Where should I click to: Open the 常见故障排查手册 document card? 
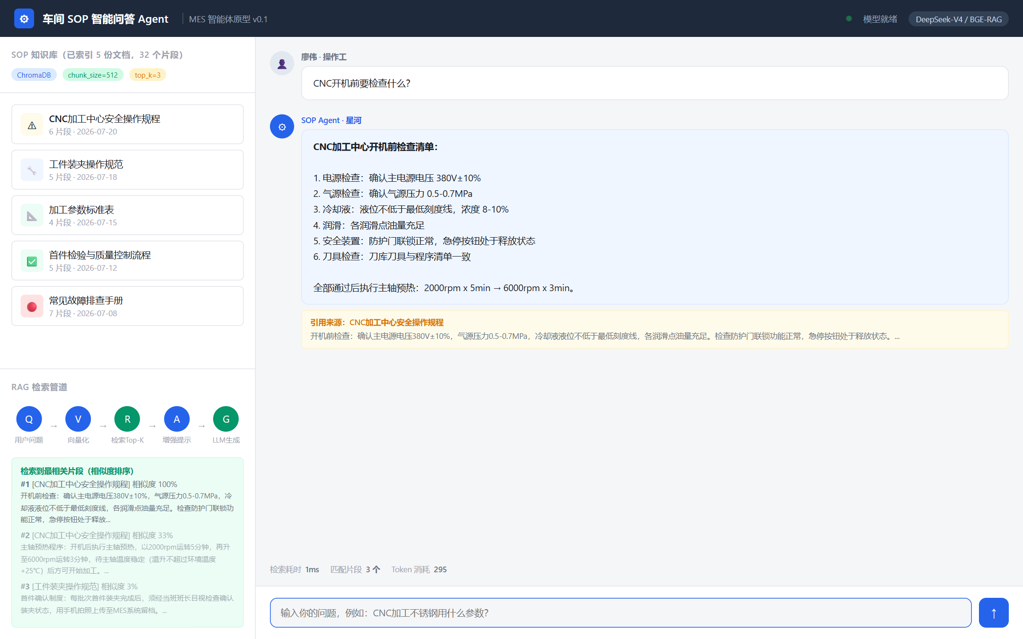127,306
